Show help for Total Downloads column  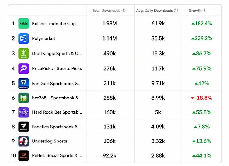coord(123,11)
